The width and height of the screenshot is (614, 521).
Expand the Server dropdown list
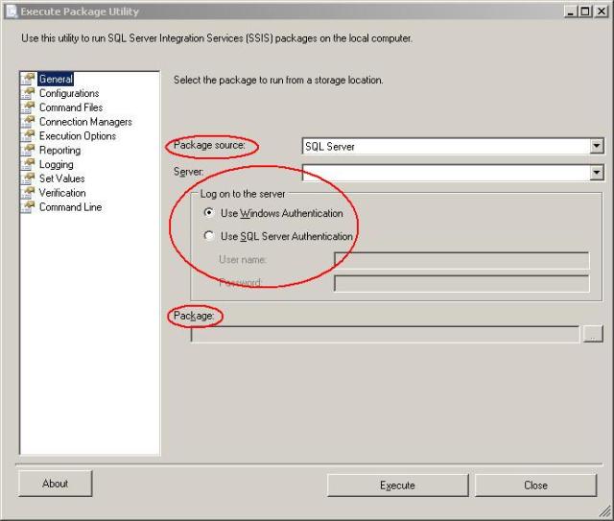tap(597, 173)
